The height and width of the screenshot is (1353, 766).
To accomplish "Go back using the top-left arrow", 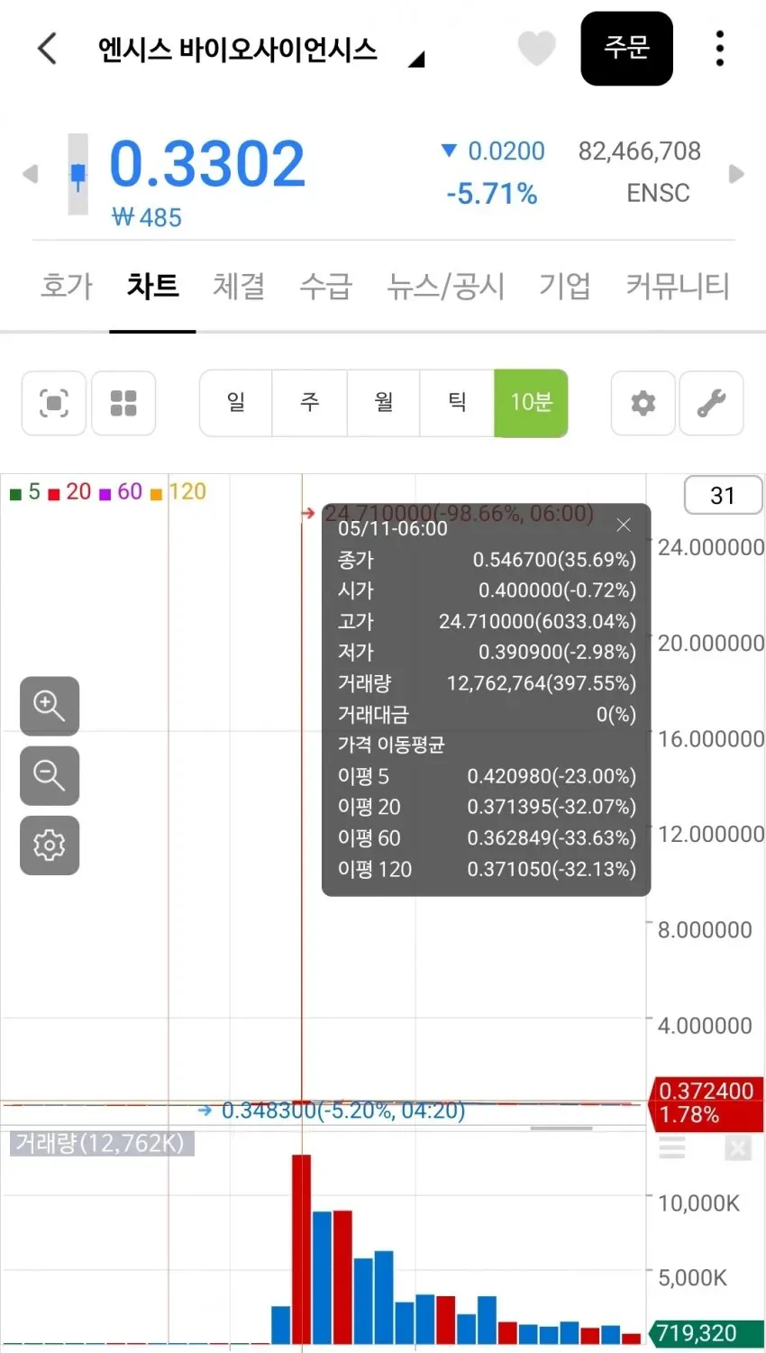I will 48,49.
